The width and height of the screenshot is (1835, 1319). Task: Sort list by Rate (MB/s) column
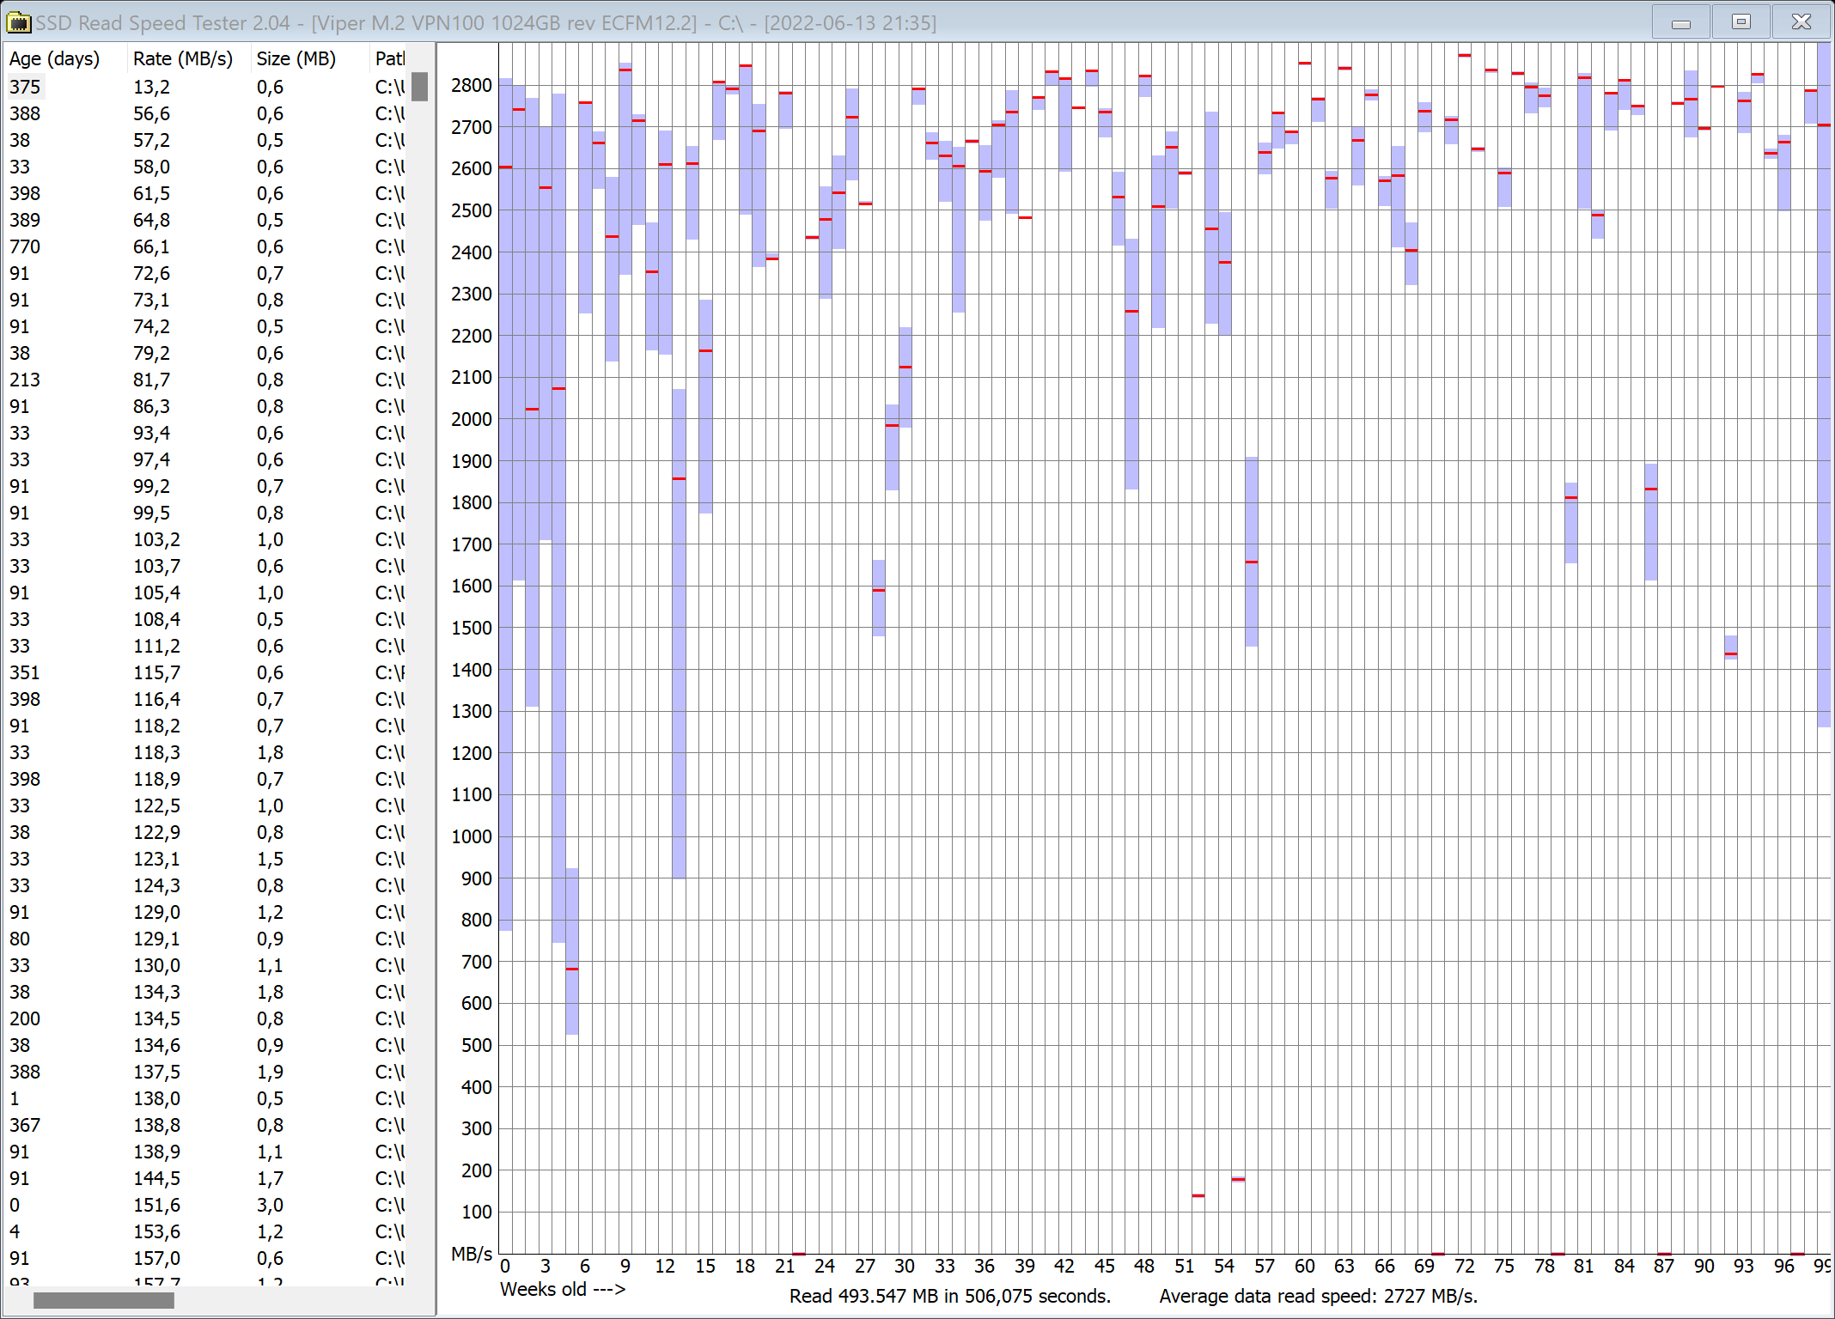click(x=182, y=58)
